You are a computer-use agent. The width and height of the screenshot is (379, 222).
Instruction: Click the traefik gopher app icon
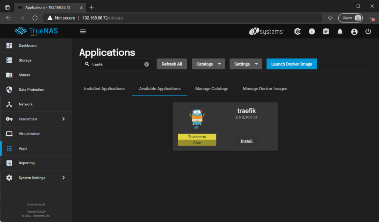click(x=197, y=118)
